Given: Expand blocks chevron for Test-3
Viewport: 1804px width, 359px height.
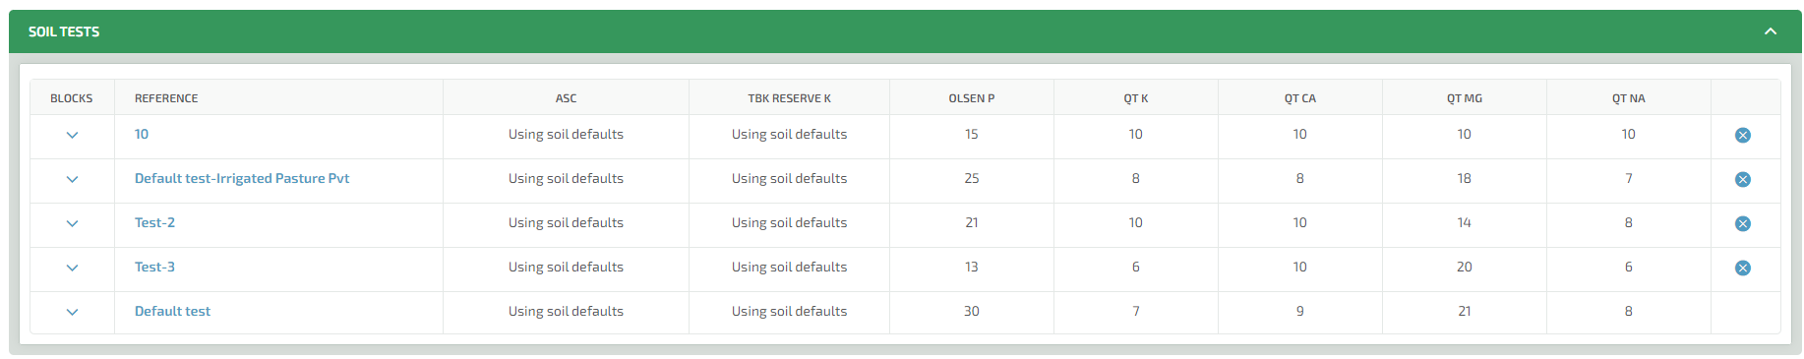Looking at the screenshot, I should point(72,268).
